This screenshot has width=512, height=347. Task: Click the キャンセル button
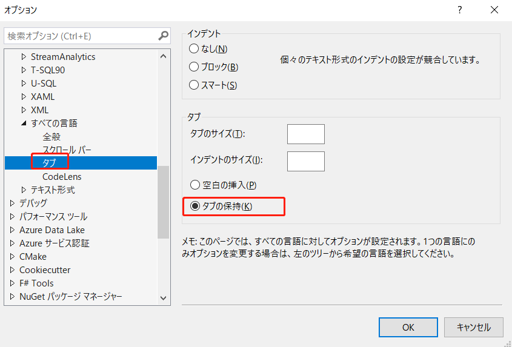click(x=473, y=327)
